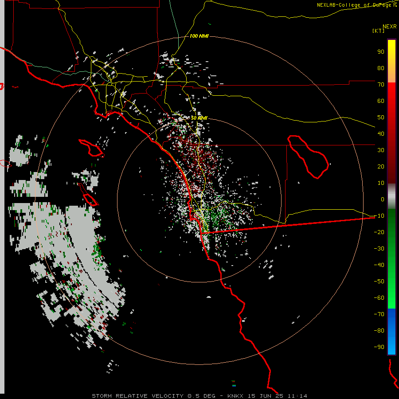399x399 pixels.
Task: Click the "90" value on the velocity scale
Action: [x=381, y=52]
